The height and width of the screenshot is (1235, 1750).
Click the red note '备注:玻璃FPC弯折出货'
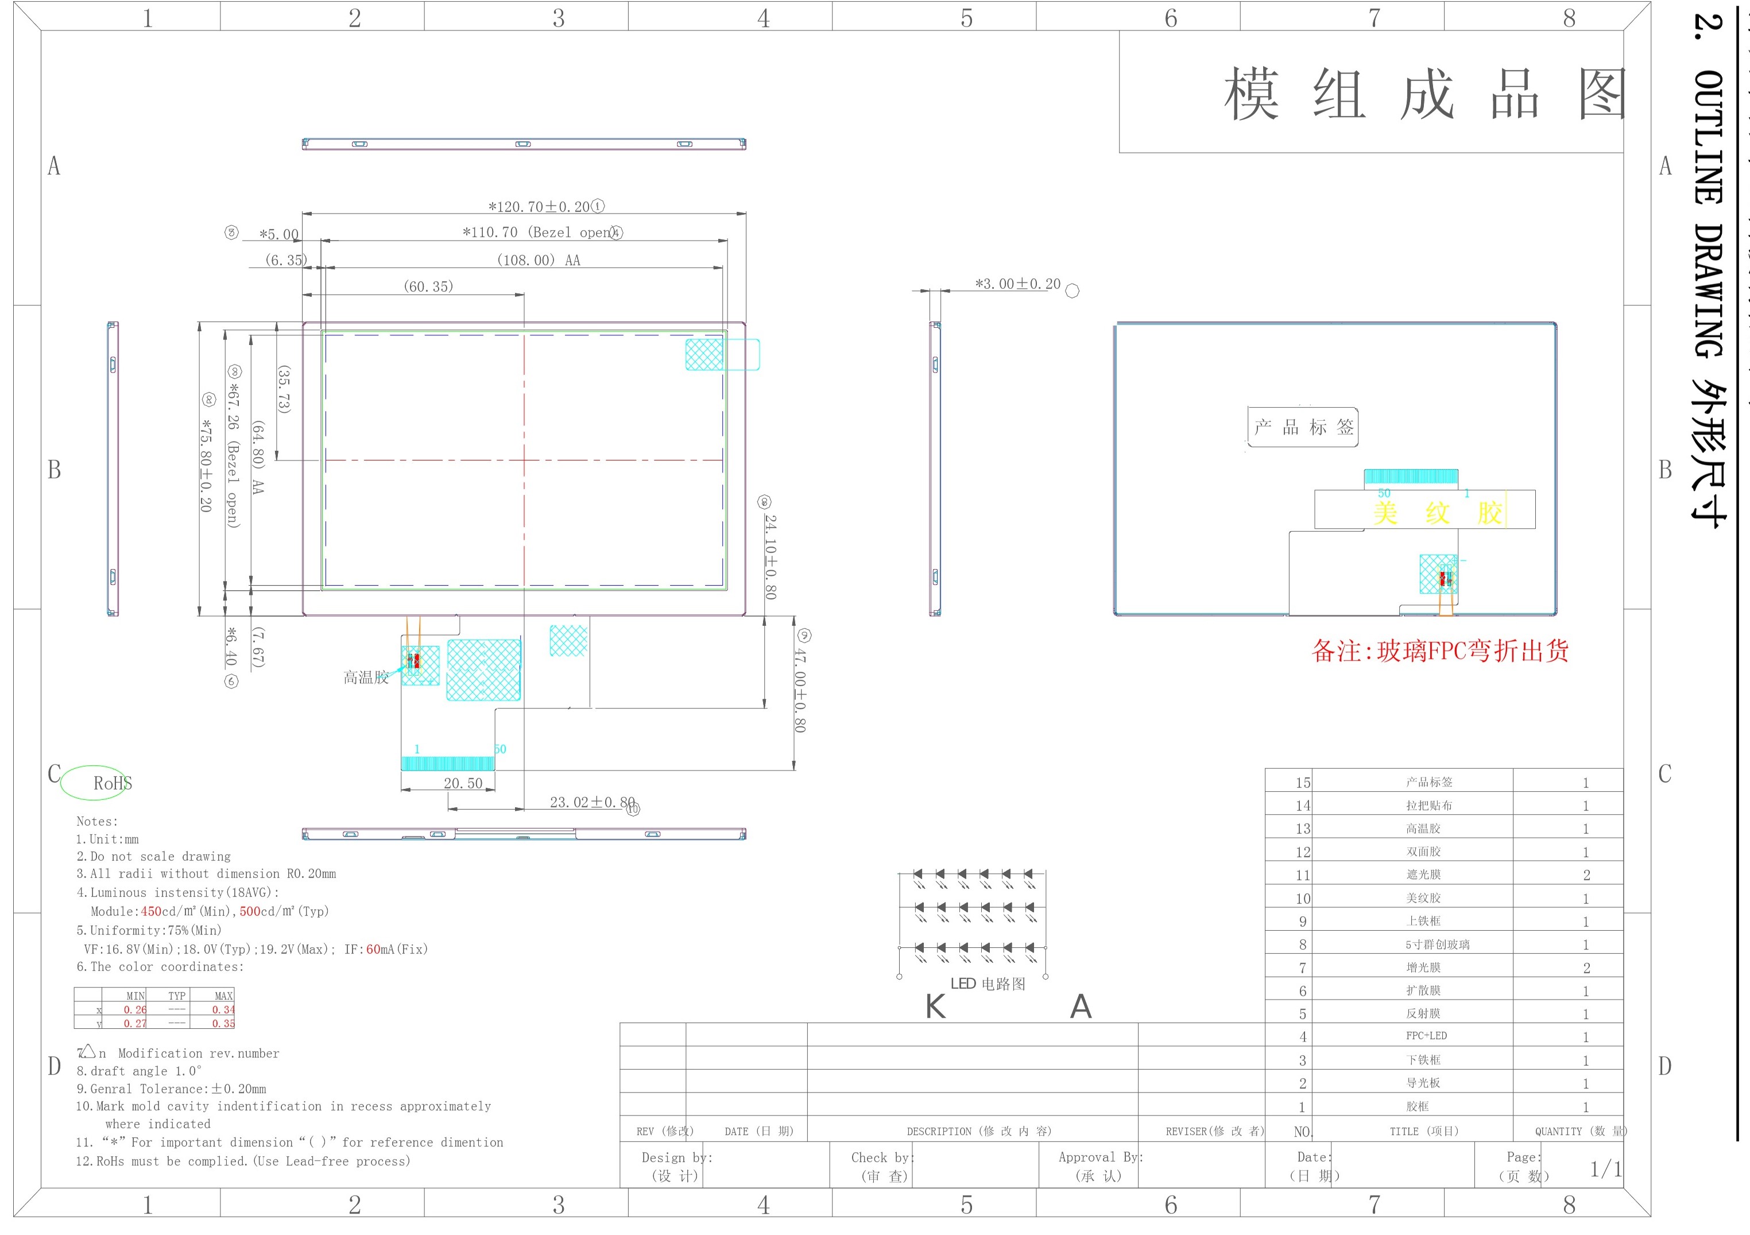[x=1440, y=651]
